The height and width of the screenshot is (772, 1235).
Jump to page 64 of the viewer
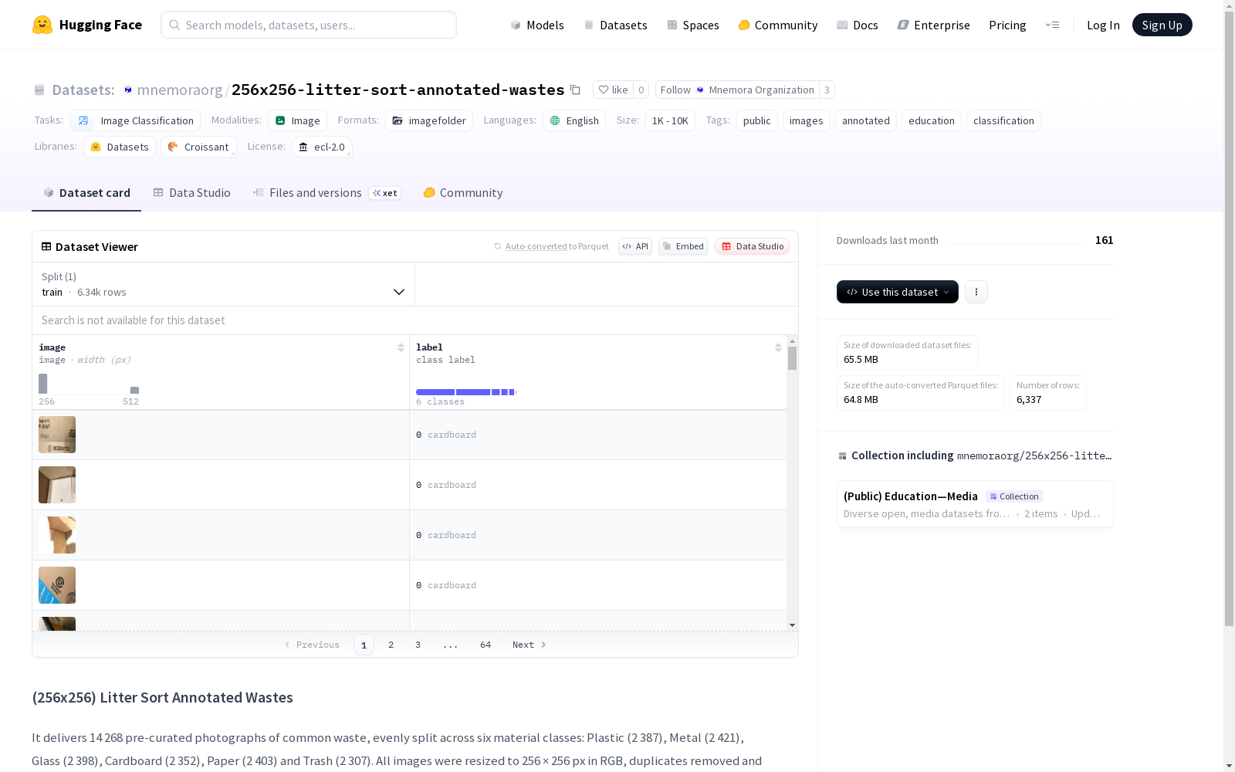coord(486,645)
